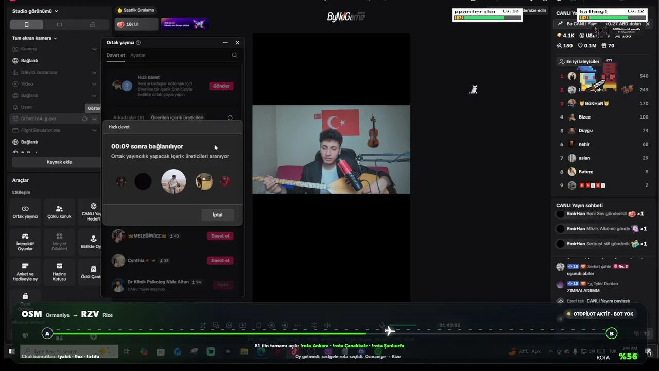Select the SOVIET64_g.exe source

pyautogui.click(x=55, y=119)
